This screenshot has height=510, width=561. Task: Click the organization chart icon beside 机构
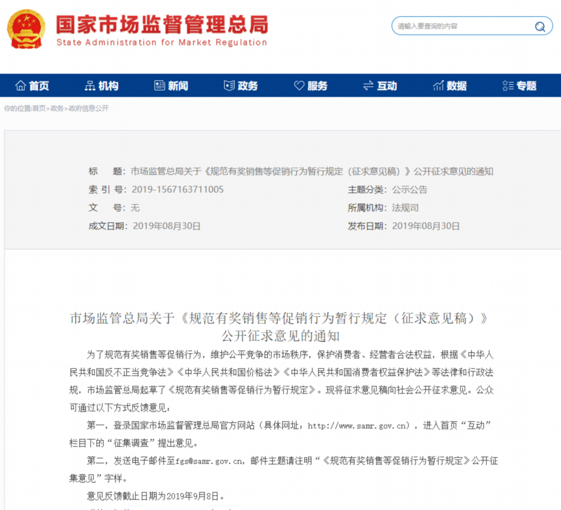point(90,85)
